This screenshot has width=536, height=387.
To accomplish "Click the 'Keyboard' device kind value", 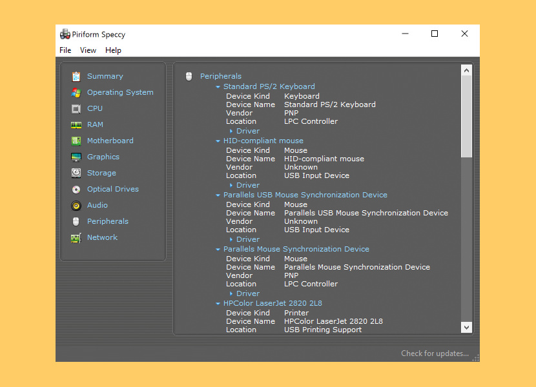I will (302, 96).
